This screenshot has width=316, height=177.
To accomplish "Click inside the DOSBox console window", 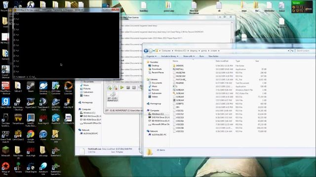I will pyautogui.click(x=66, y=45).
